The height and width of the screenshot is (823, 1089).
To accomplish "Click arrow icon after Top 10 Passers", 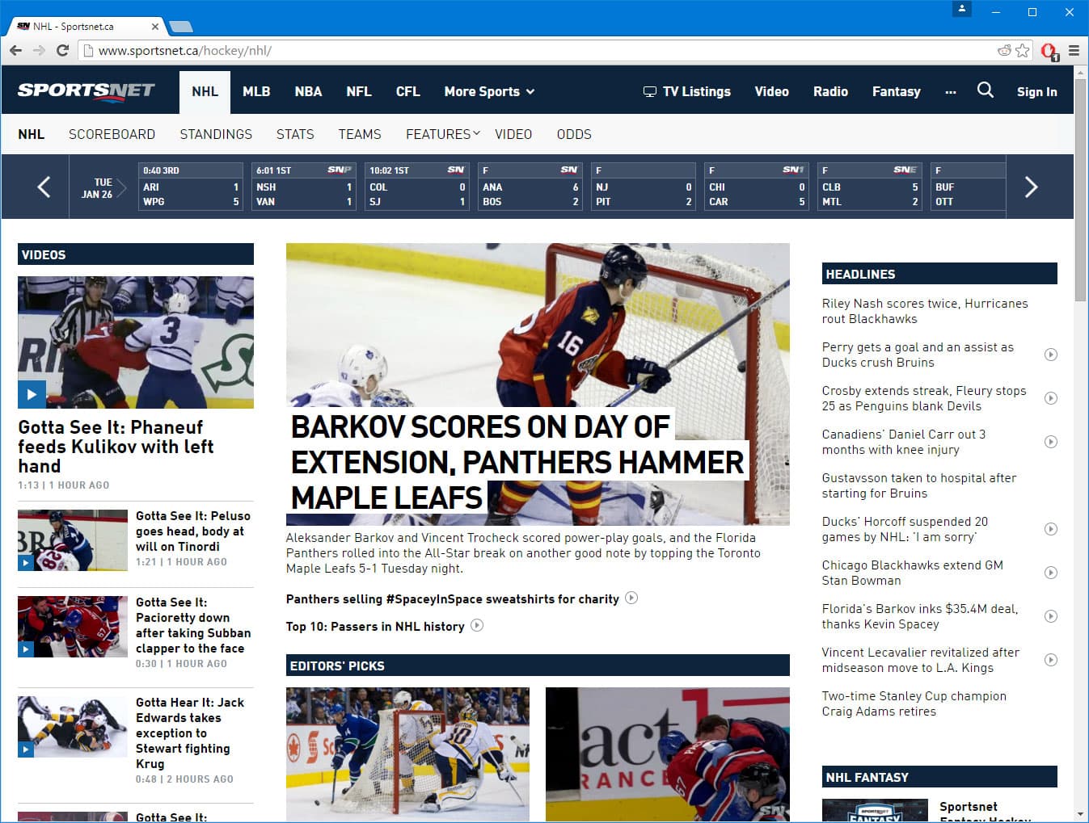I will coord(477,625).
